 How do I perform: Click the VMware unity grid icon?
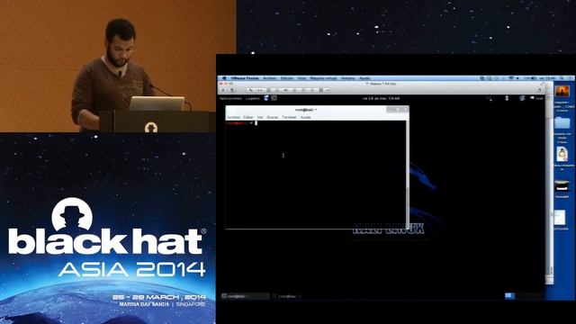pos(320,90)
